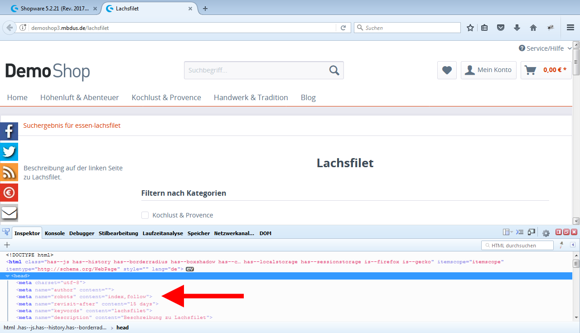Open the Pocket icon in toolbar

[501, 28]
